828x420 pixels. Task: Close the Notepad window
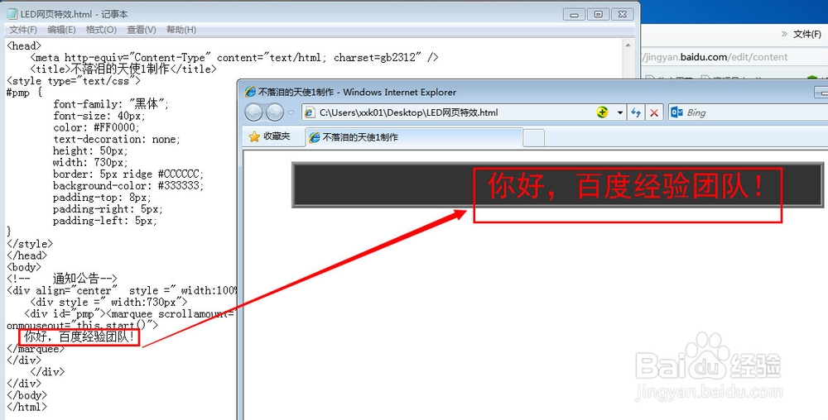[623, 14]
